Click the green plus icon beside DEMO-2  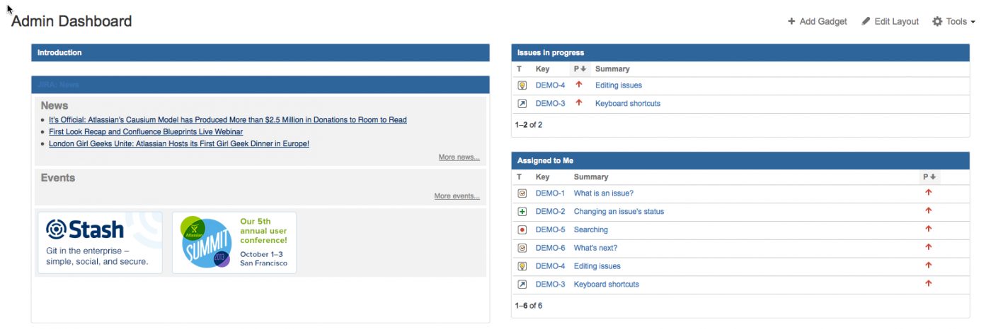pyautogui.click(x=522, y=212)
